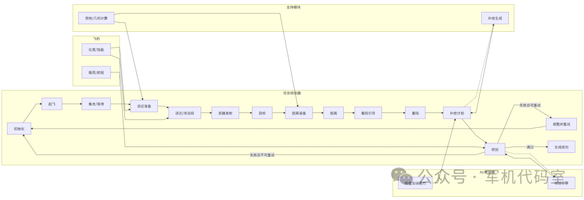Click the 目标 node

(262, 113)
